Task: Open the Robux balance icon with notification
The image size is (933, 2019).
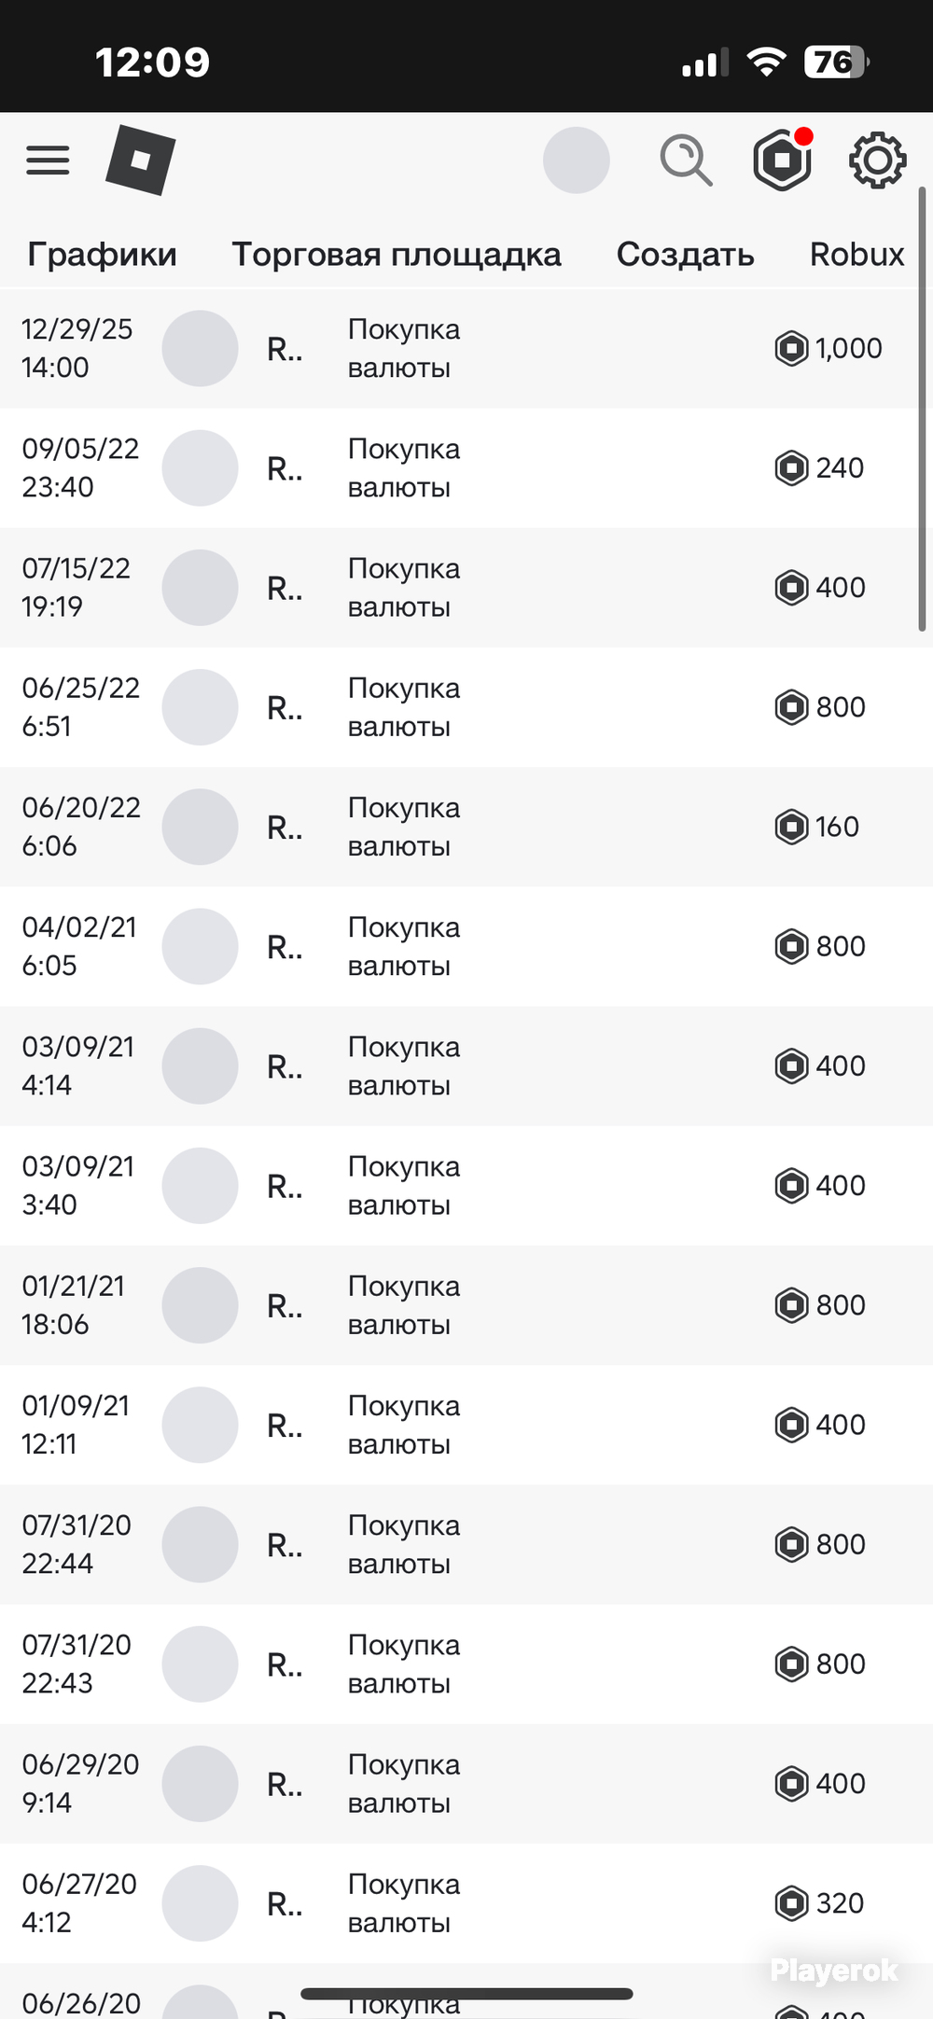Action: click(x=783, y=160)
